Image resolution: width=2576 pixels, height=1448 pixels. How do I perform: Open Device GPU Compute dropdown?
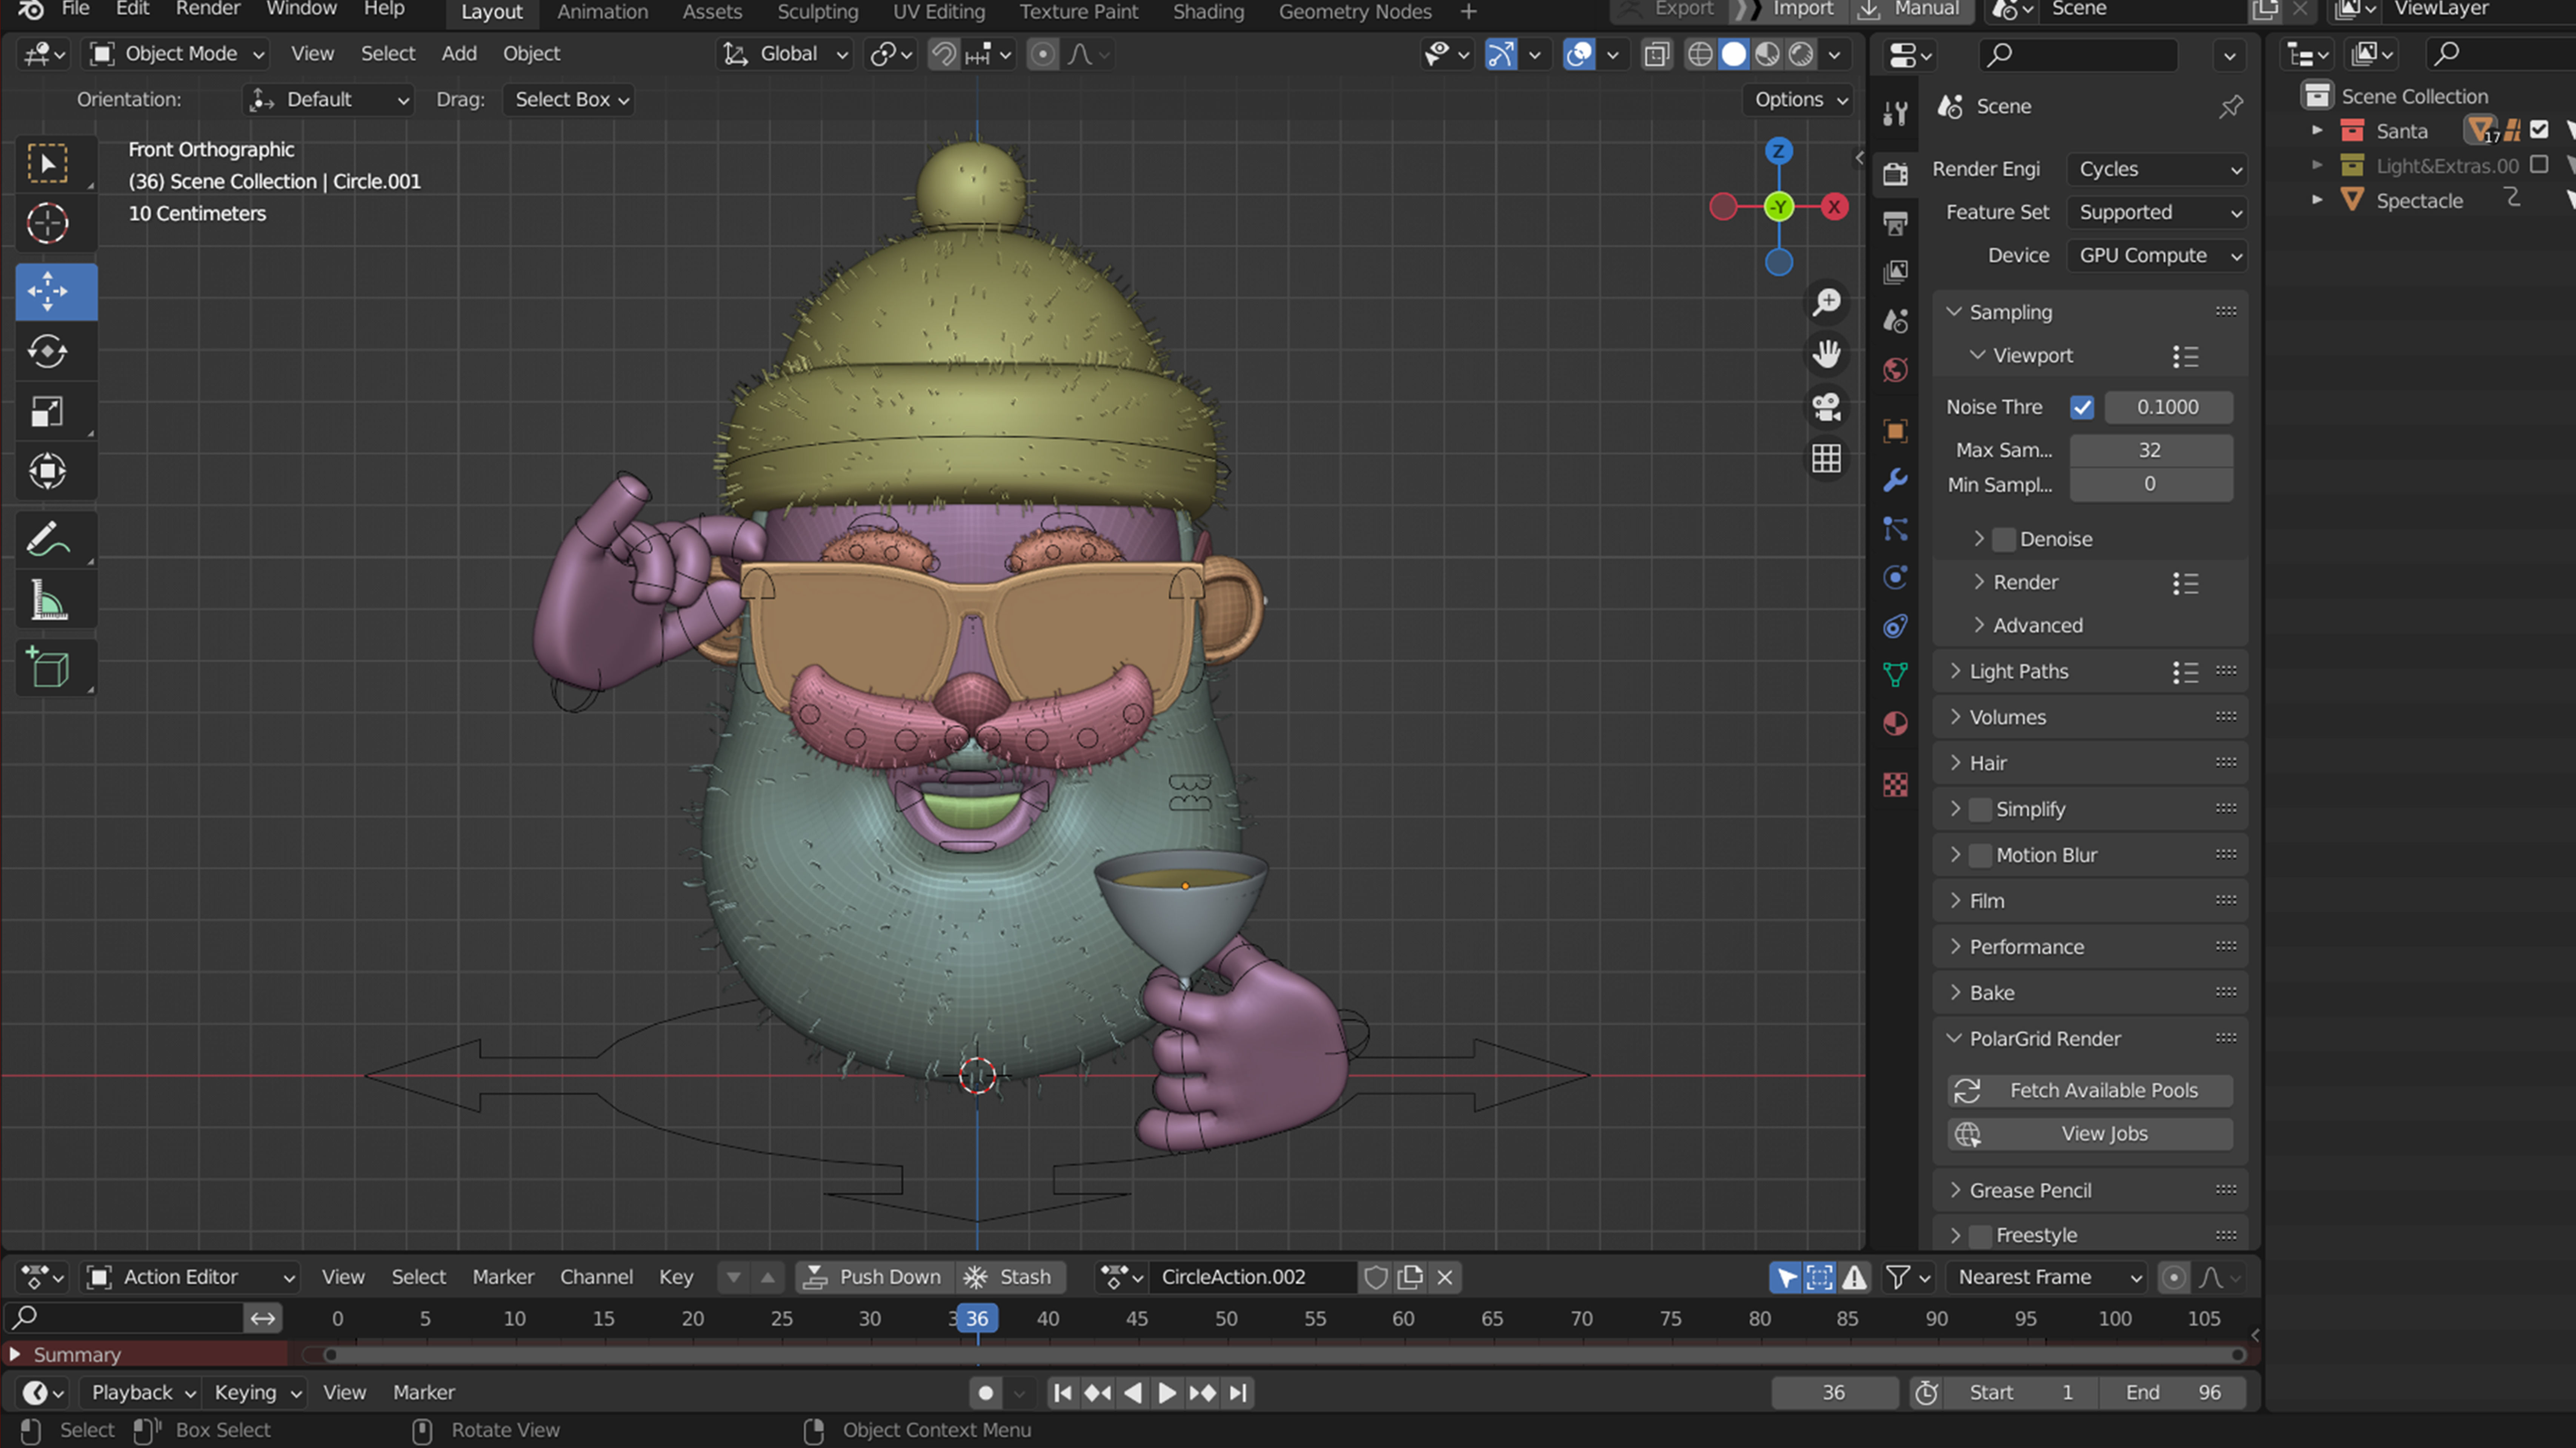[x=2157, y=256]
